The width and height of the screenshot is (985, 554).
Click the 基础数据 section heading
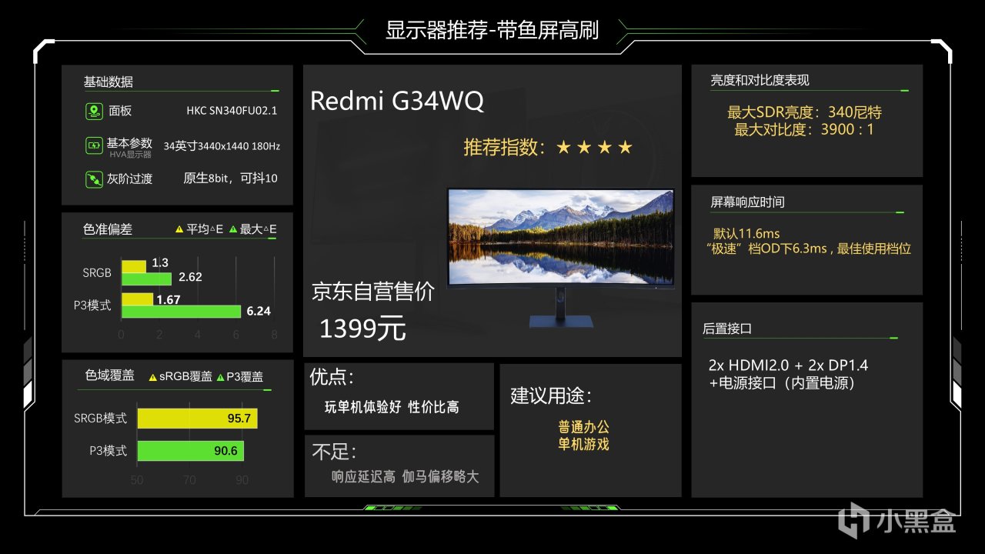pos(109,82)
